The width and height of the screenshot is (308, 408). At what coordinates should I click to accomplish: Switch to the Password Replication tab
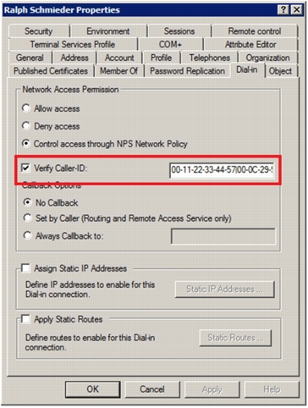pos(187,71)
